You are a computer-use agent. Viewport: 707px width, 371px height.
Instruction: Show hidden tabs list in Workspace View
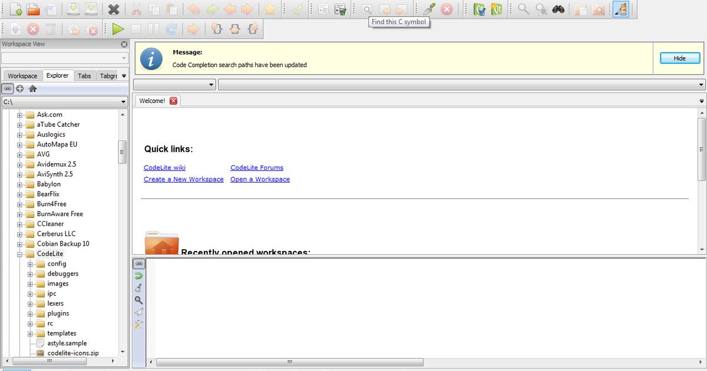pos(124,76)
